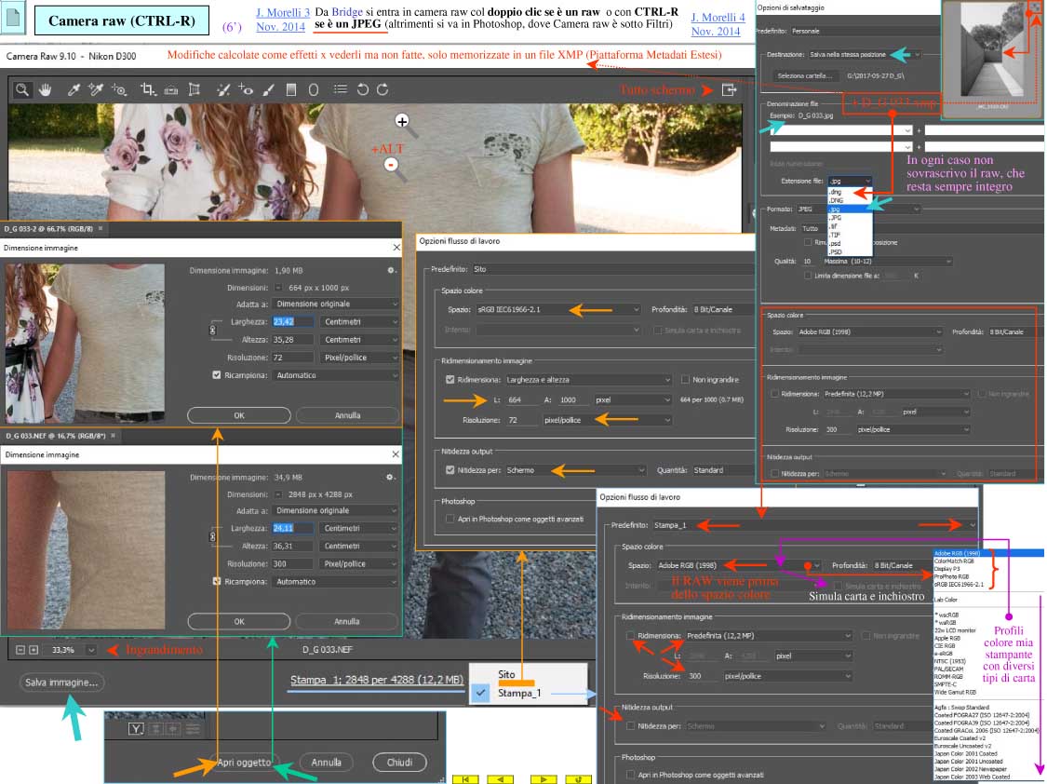Image resolution: width=1047 pixels, height=784 pixels.
Task: Click the Larghezza field showing 23,42
Action: pyautogui.click(x=292, y=322)
